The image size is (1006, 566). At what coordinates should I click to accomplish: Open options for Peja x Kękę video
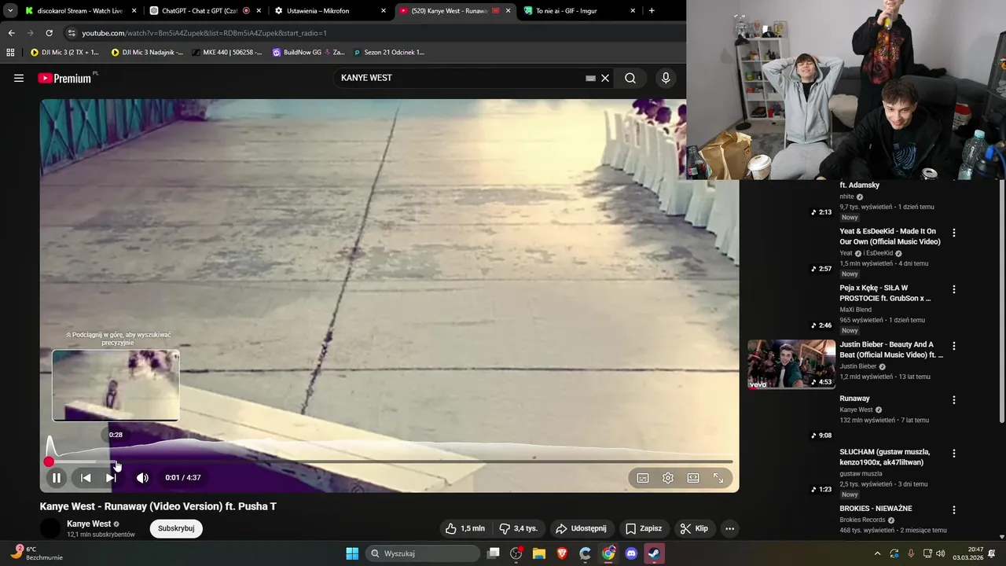[x=954, y=289]
